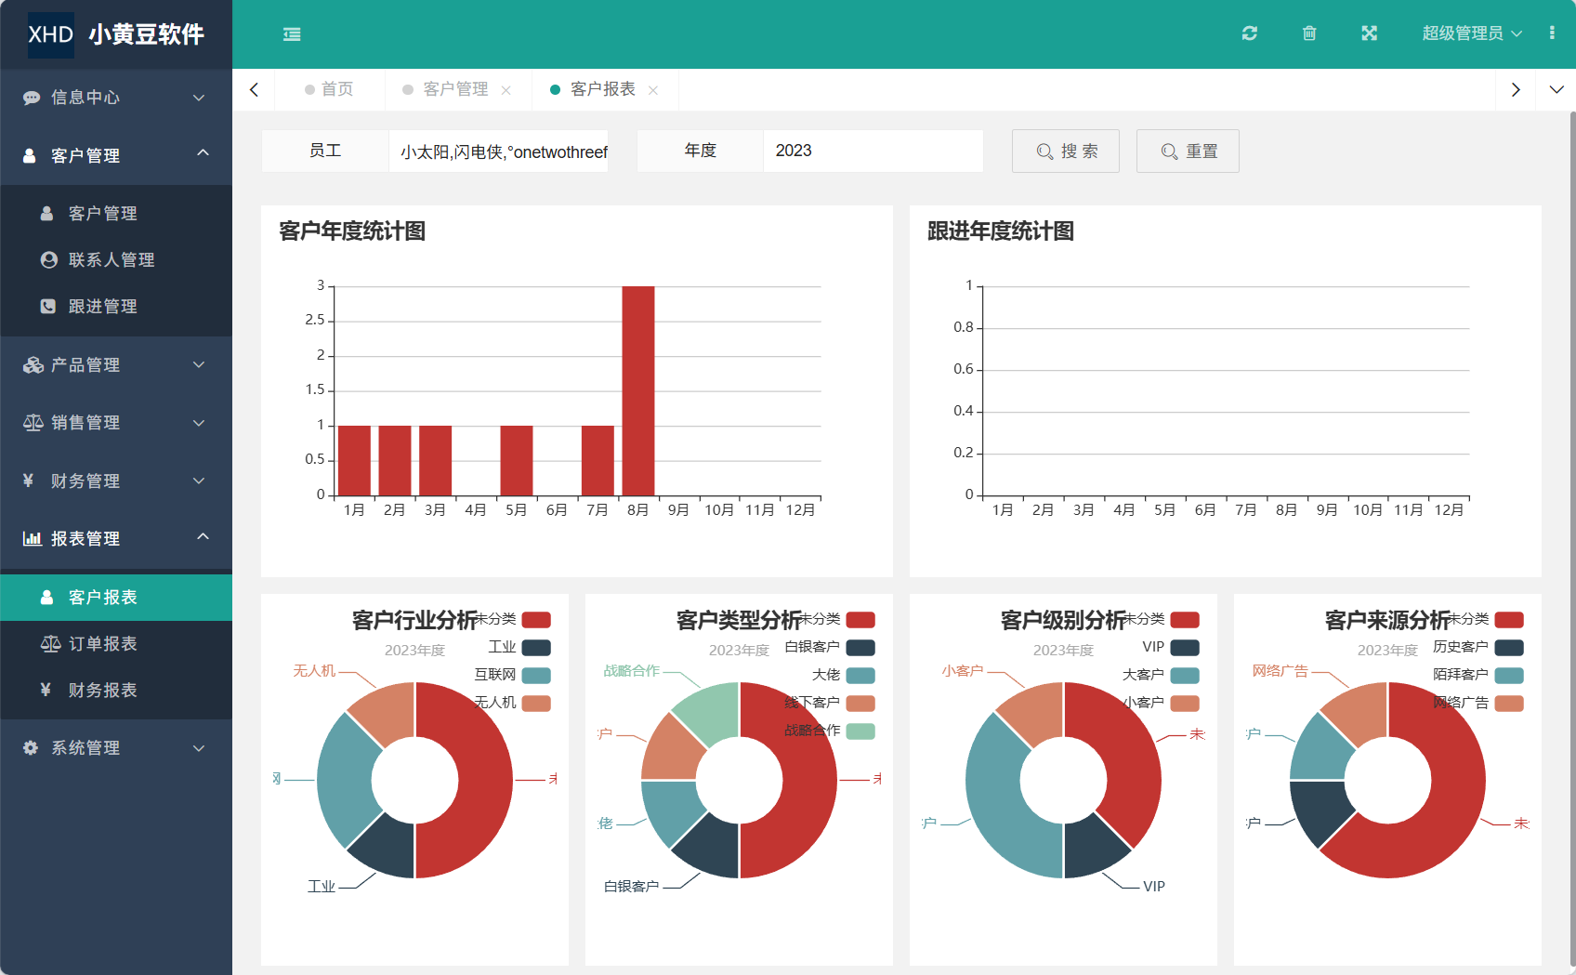
Task: Click the refresh icon in top toolbar
Action: click(1250, 33)
